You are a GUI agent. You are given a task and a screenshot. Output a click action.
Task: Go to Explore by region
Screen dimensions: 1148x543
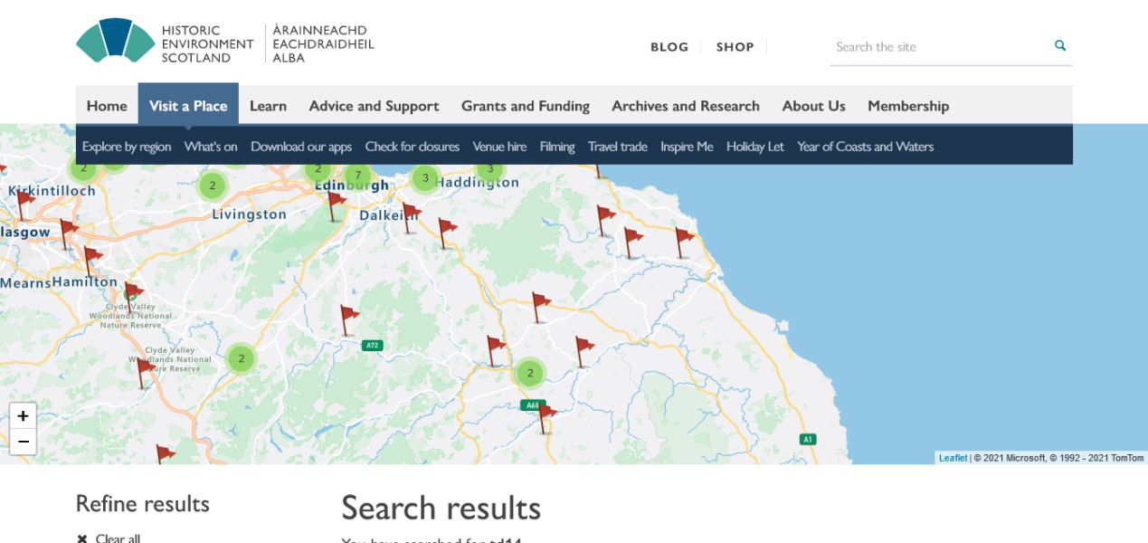tap(127, 147)
